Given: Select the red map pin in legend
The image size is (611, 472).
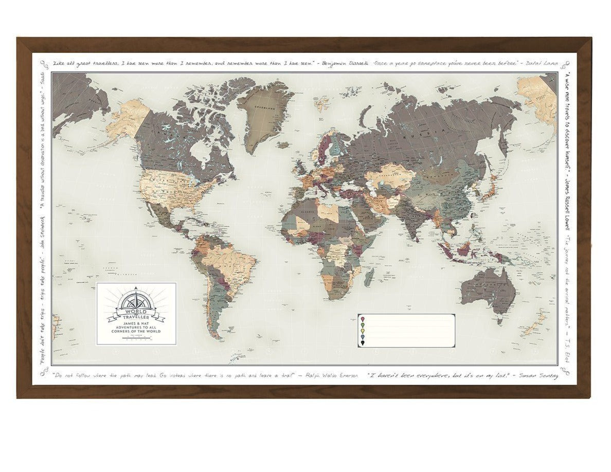Looking at the screenshot, I should click(x=362, y=318).
